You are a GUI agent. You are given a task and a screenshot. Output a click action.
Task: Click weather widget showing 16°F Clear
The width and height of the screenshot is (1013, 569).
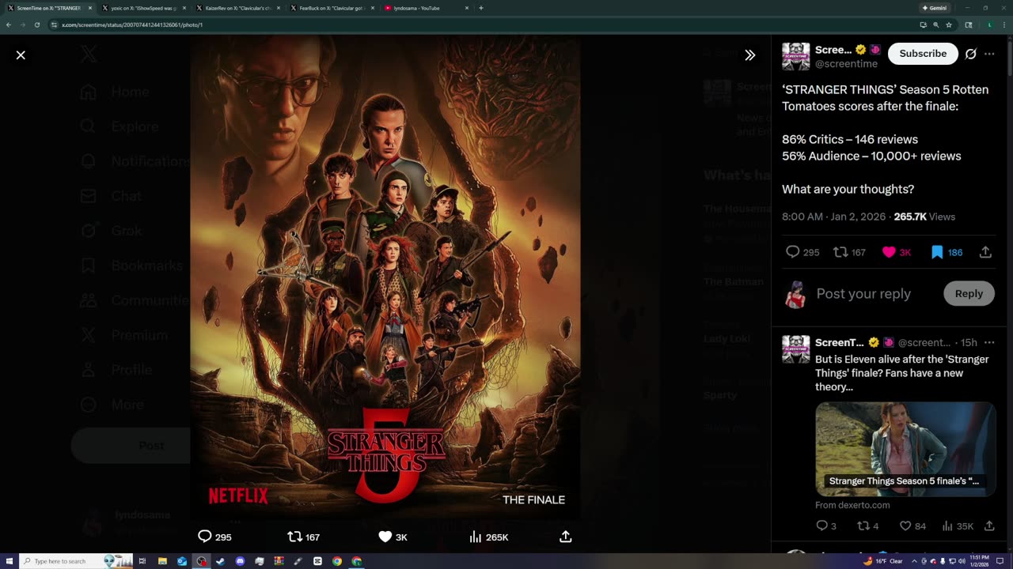coord(883,561)
